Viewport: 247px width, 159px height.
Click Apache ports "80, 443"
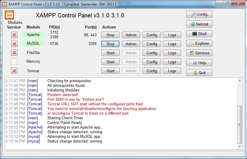tap(90, 35)
